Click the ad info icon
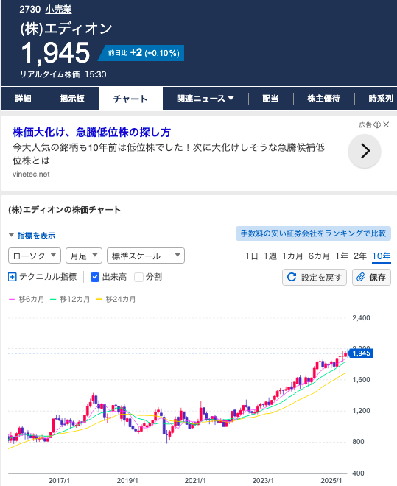The width and height of the screenshot is (397, 486). click(377, 124)
